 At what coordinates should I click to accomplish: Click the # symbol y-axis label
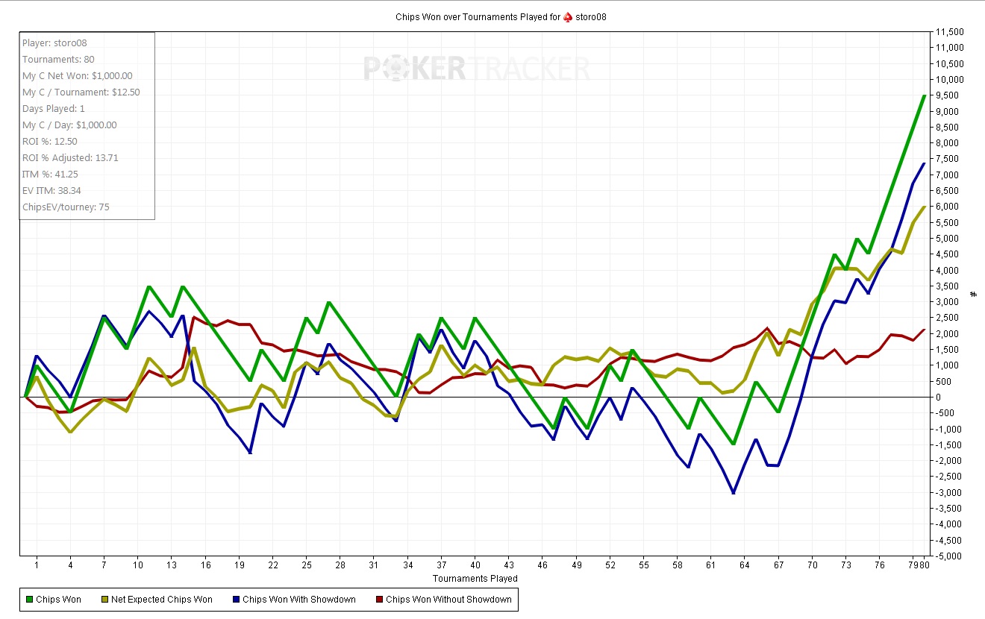pyautogui.click(x=973, y=294)
